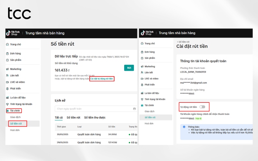Click Tình trạng tài khoản icon in right sidebar
Image resolution: width=258 pixels, height=161 pixels.
(x=142, y=99)
